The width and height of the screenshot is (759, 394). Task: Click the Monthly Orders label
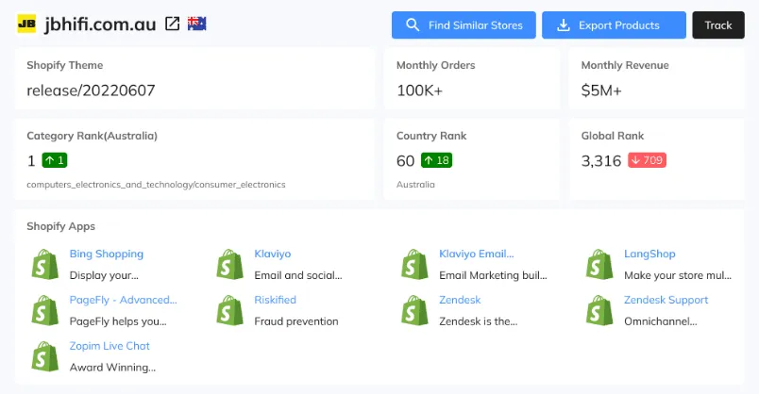coord(436,65)
